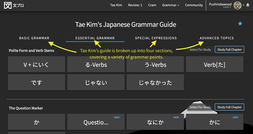Click the blue star favorite icon
Image resolution: width=253 pixels, height=134 pixels.
coord(240,24)
